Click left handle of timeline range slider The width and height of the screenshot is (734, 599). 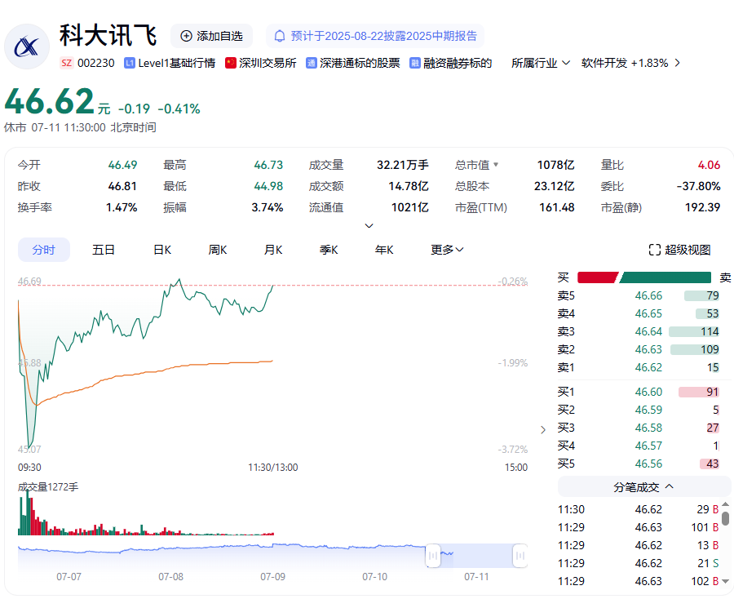(433, 556)
